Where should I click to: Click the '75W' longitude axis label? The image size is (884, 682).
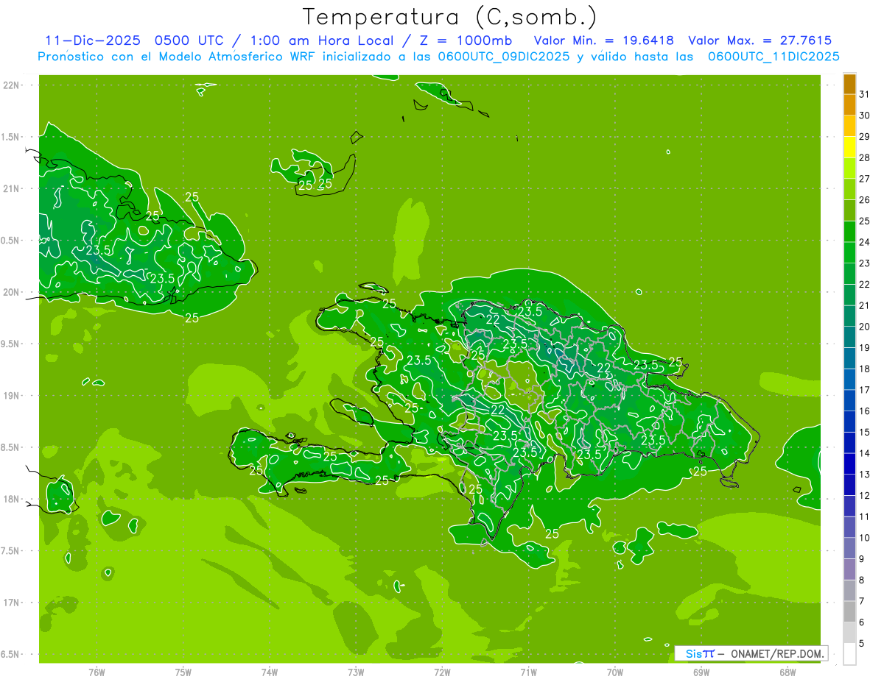[x=183, y=672]
